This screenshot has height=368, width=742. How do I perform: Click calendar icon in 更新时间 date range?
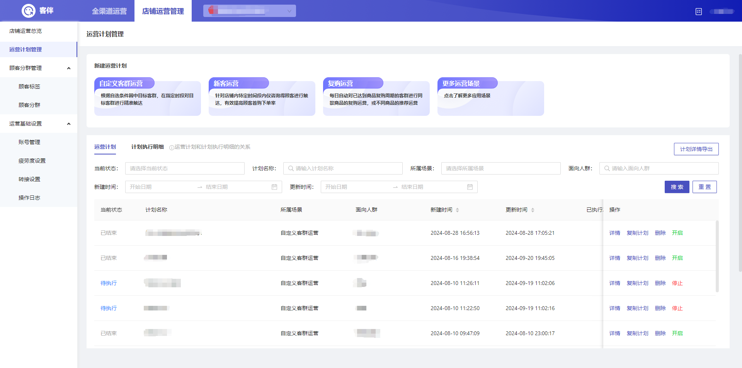[x=470, y=187]
